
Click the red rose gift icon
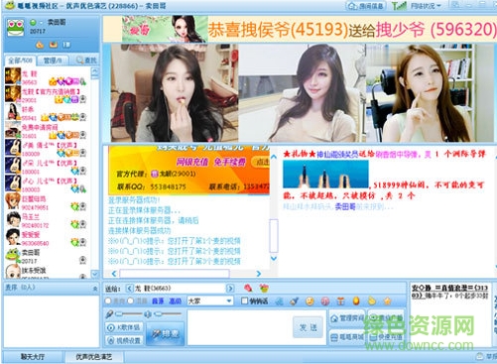pos(248,288)
